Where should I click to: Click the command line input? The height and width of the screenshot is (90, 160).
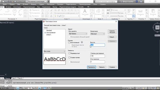tap(80, 86)
